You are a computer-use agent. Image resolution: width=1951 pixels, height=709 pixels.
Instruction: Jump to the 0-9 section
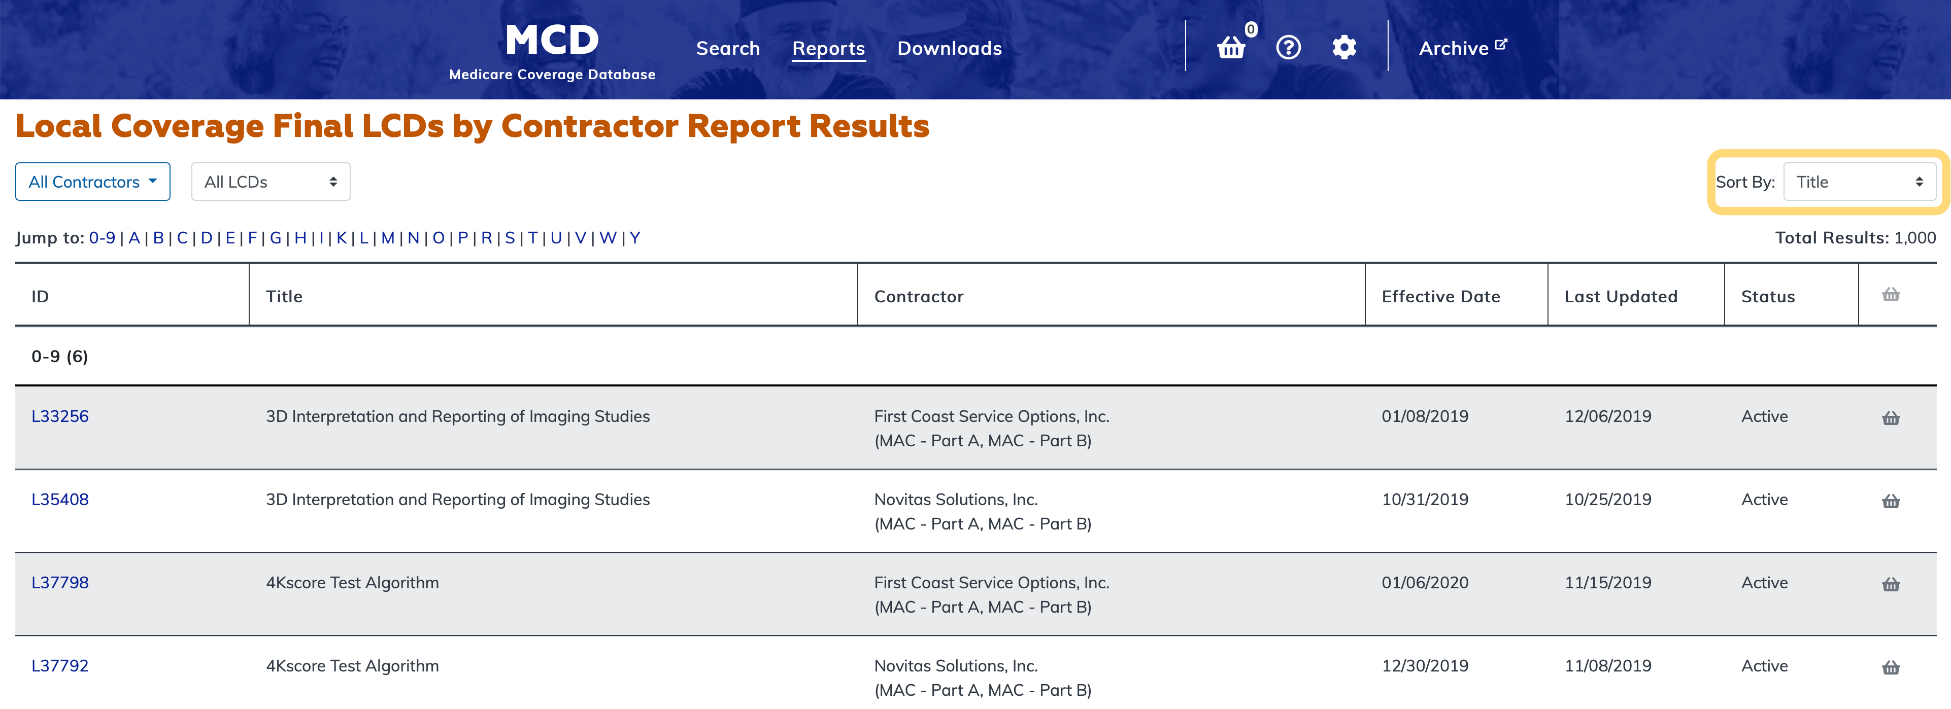point(102,237)
